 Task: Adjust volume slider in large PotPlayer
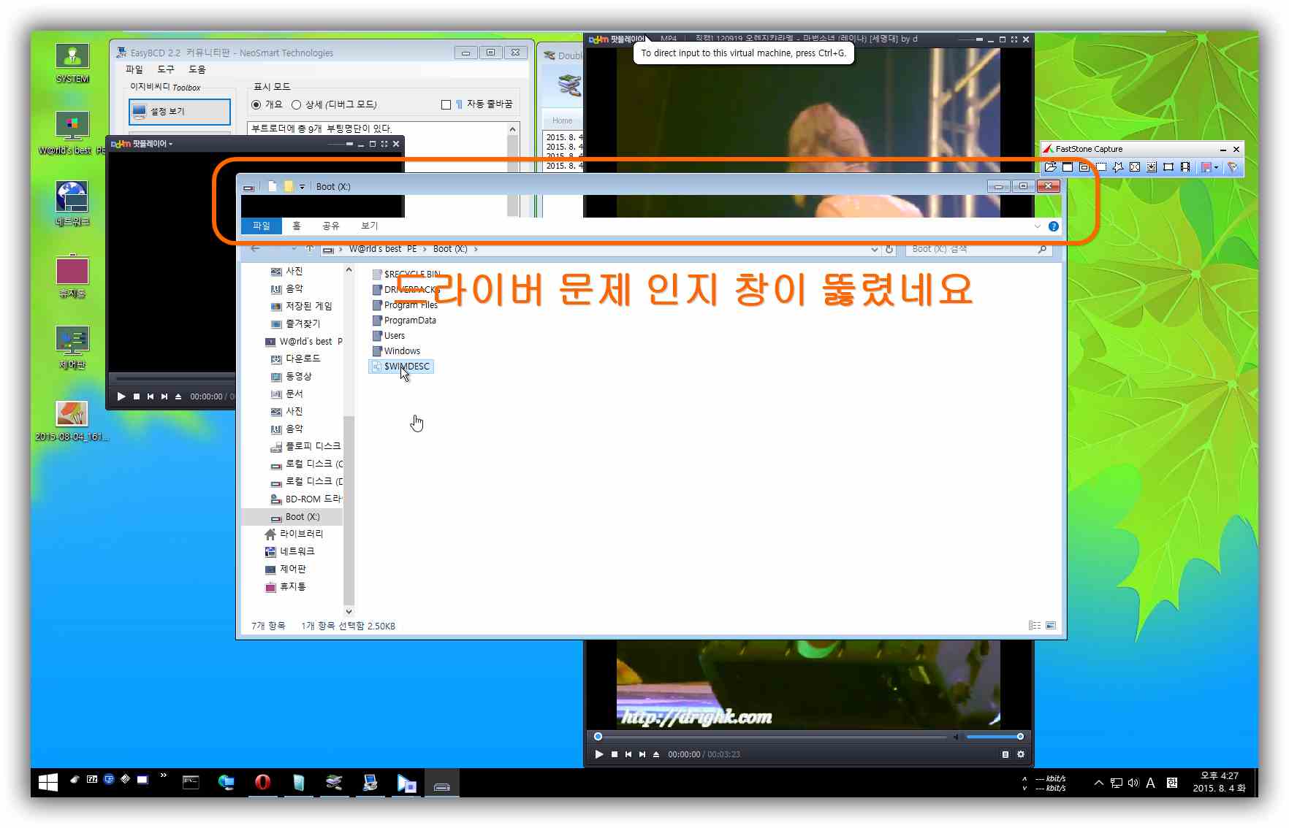coord(994,737)
